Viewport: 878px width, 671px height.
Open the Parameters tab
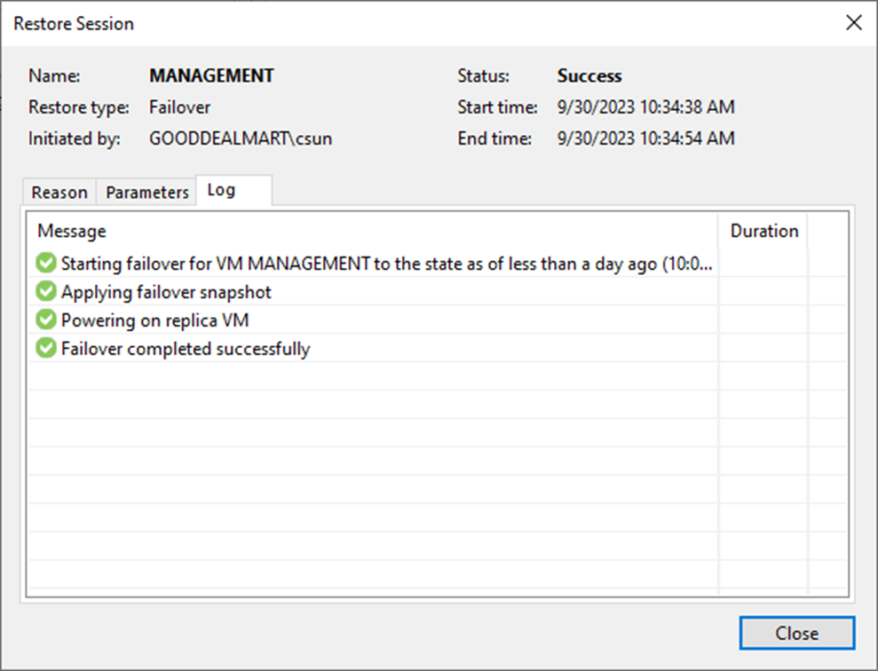[x=146, y=192]
